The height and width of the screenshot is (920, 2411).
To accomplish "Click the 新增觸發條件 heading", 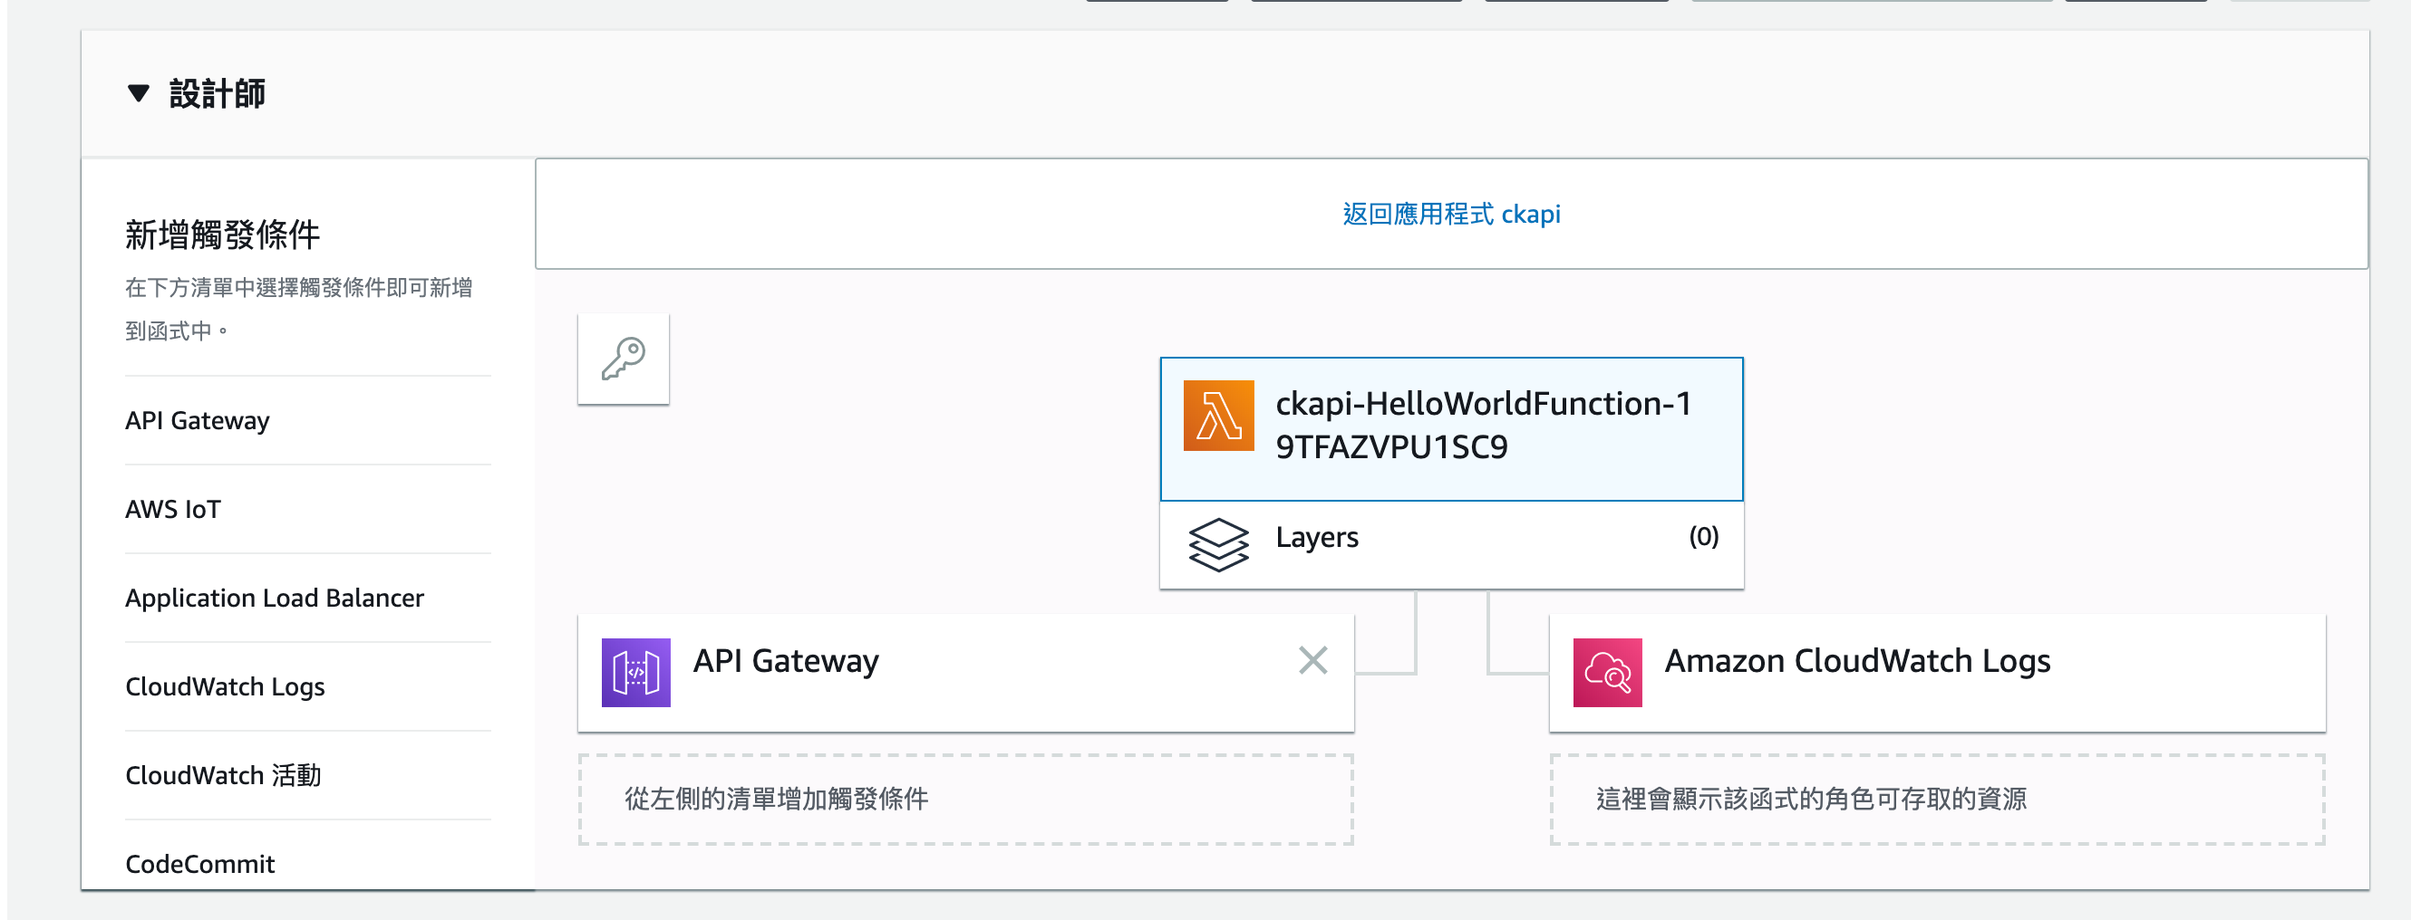I will pos(223,235).
